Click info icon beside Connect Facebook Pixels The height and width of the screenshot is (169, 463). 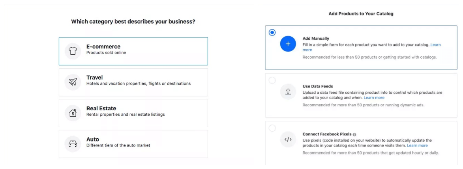(x=354, y=134)
